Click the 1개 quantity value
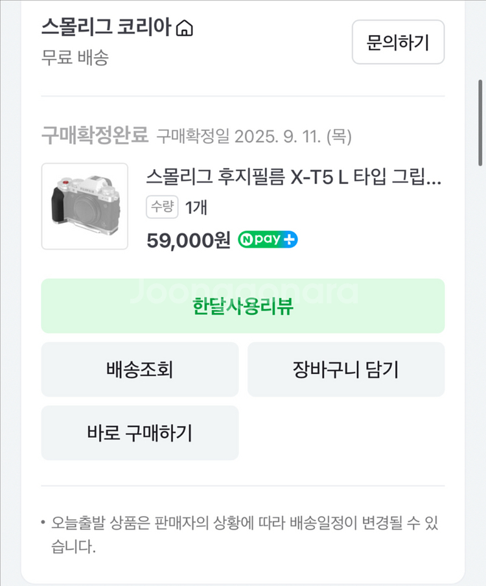 click(x=196, y=207)
